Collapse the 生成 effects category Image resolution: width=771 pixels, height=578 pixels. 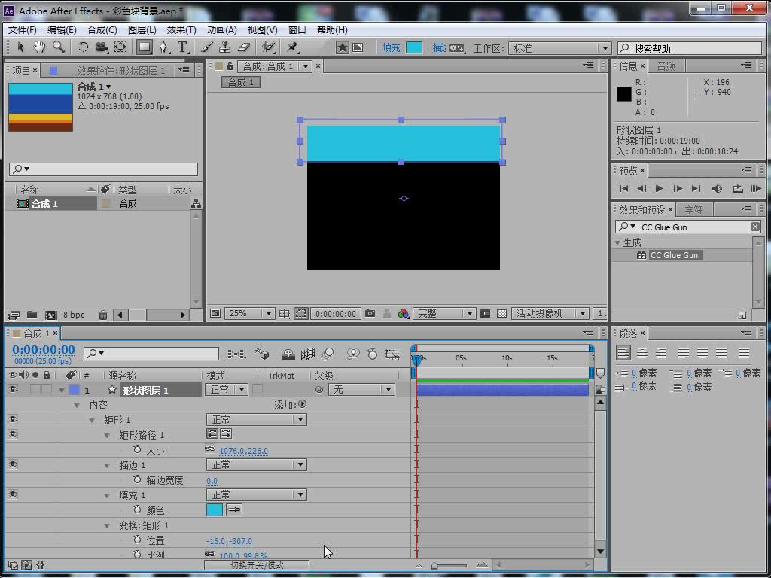pos(617,243)
